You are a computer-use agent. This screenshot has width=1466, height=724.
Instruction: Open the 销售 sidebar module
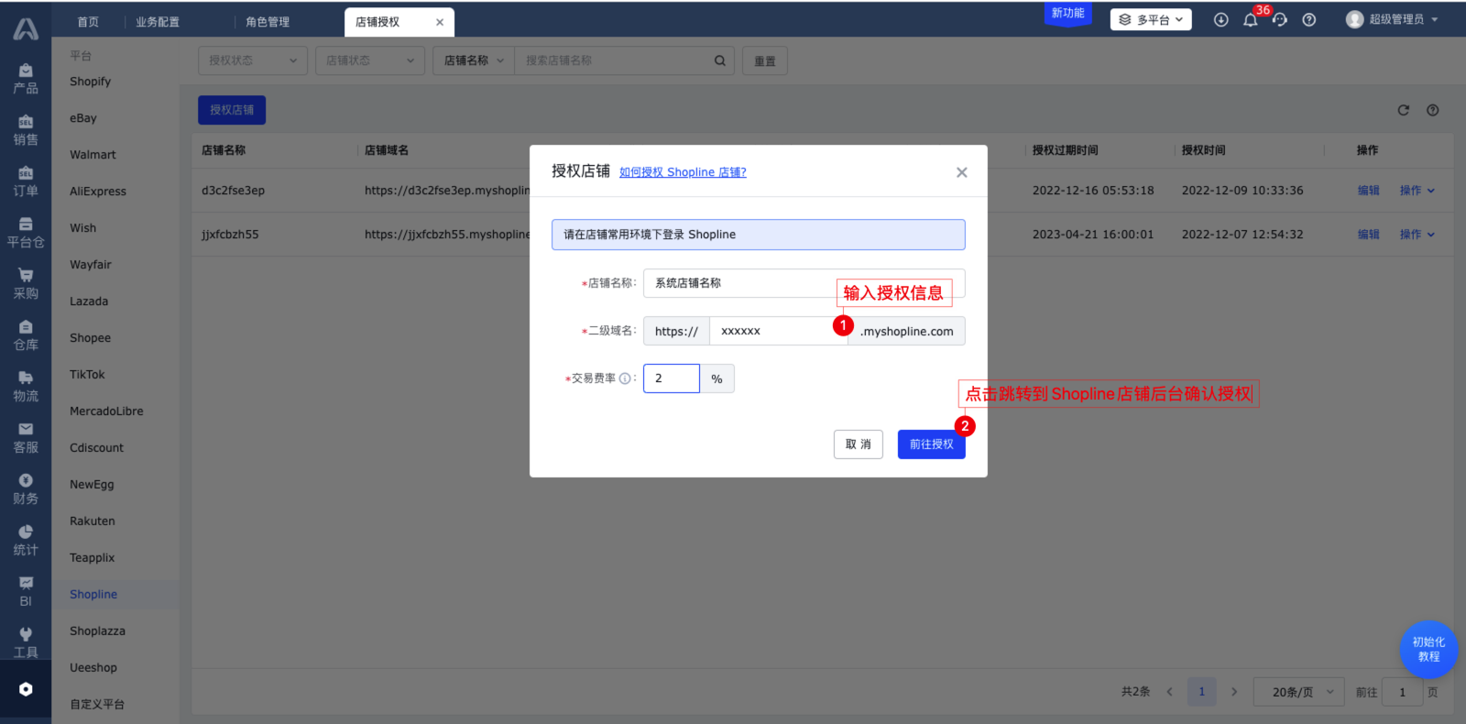tap(26, 131)
